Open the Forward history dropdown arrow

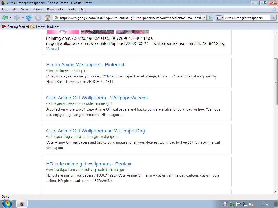[23, 18]
